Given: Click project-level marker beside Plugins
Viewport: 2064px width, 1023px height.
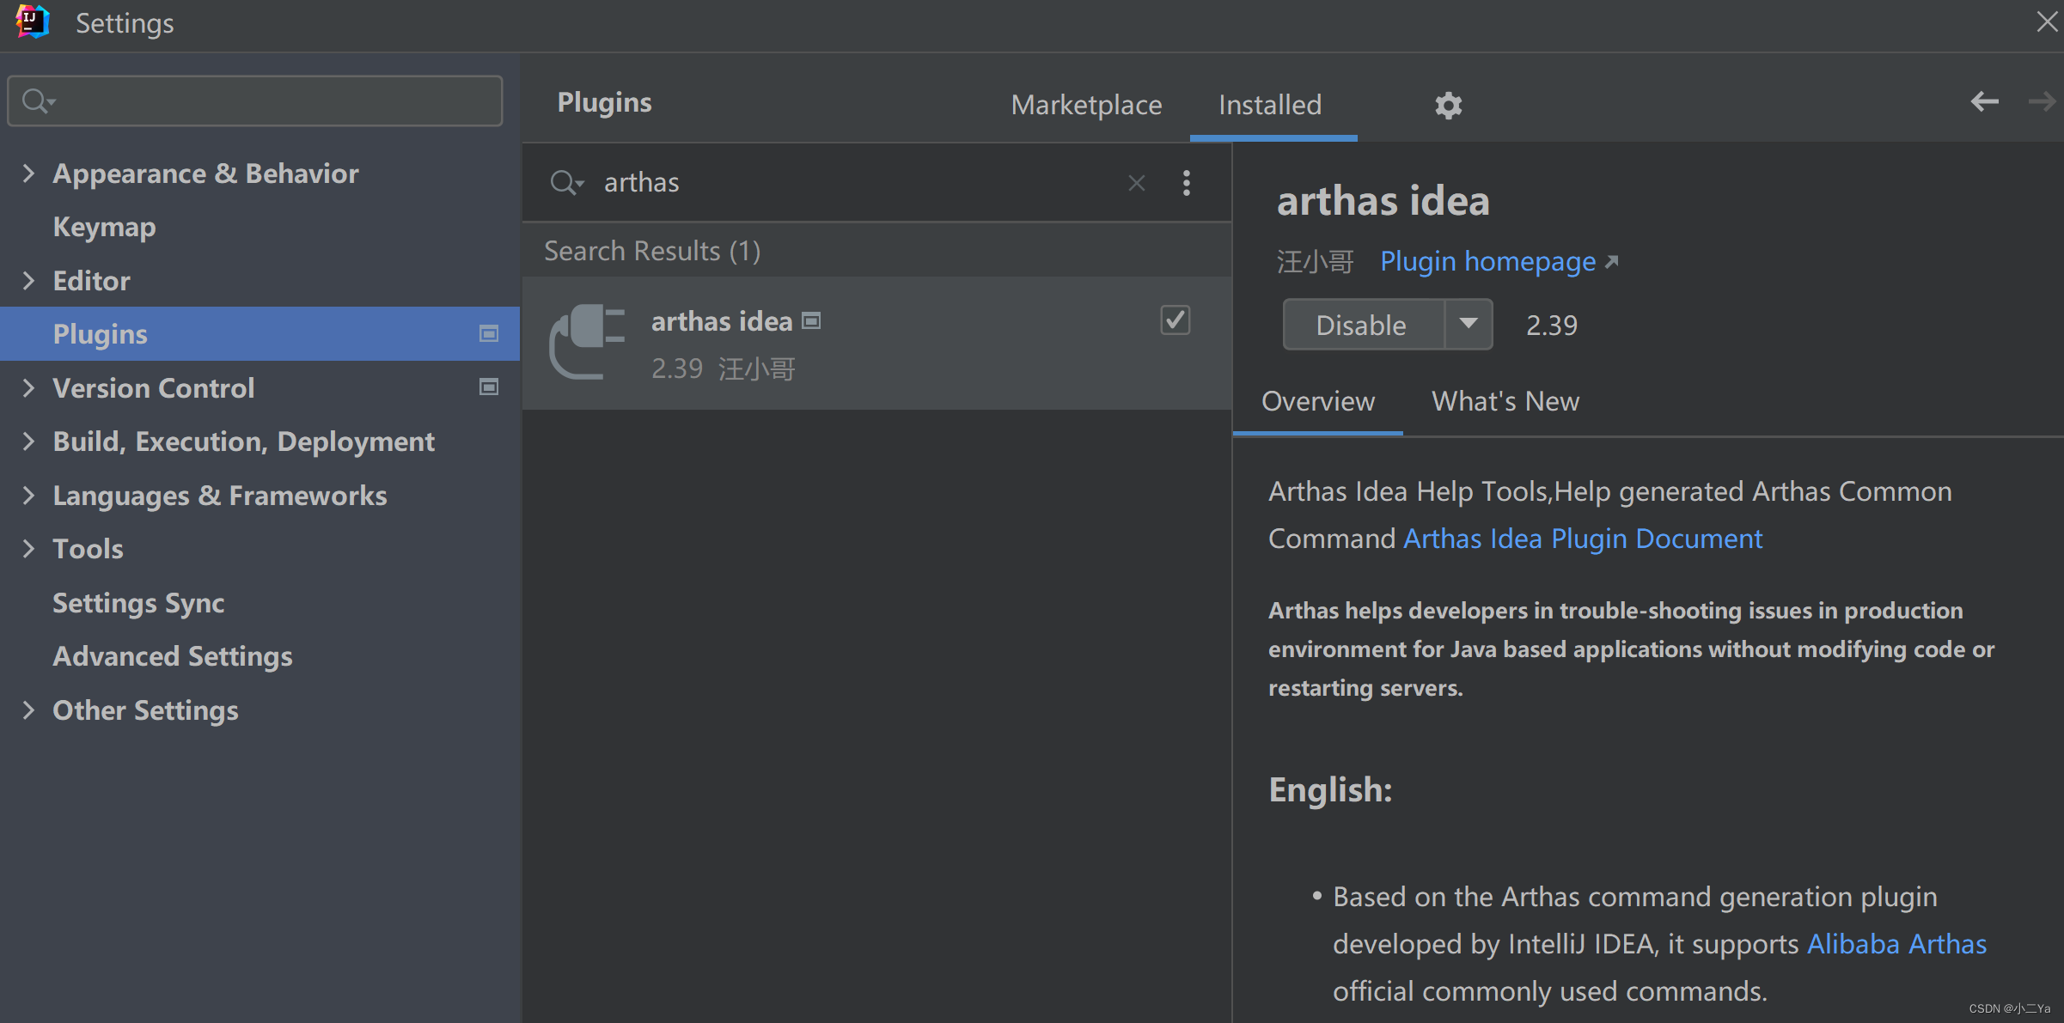Looking at the screenshot, I should coord(489,333).
